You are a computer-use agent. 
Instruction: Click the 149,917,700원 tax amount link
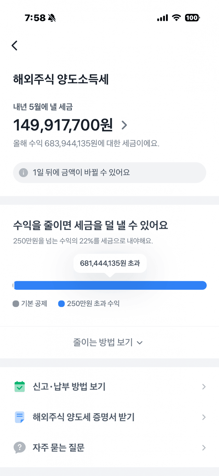63,125
